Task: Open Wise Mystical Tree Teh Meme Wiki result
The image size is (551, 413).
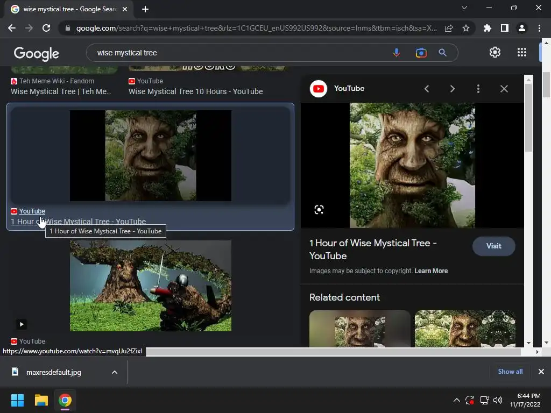Action: point(61,91)
